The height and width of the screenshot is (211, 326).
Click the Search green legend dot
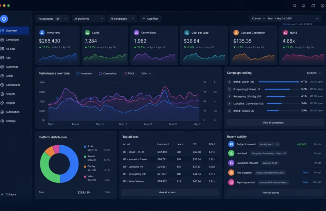coord(85,157)
